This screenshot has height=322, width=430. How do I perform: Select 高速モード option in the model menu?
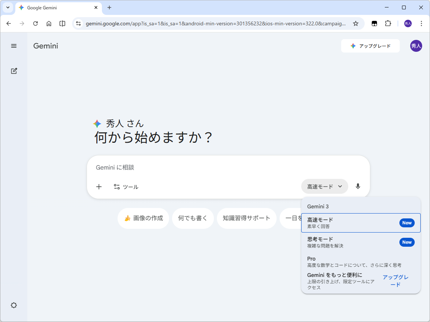point(361,223)
